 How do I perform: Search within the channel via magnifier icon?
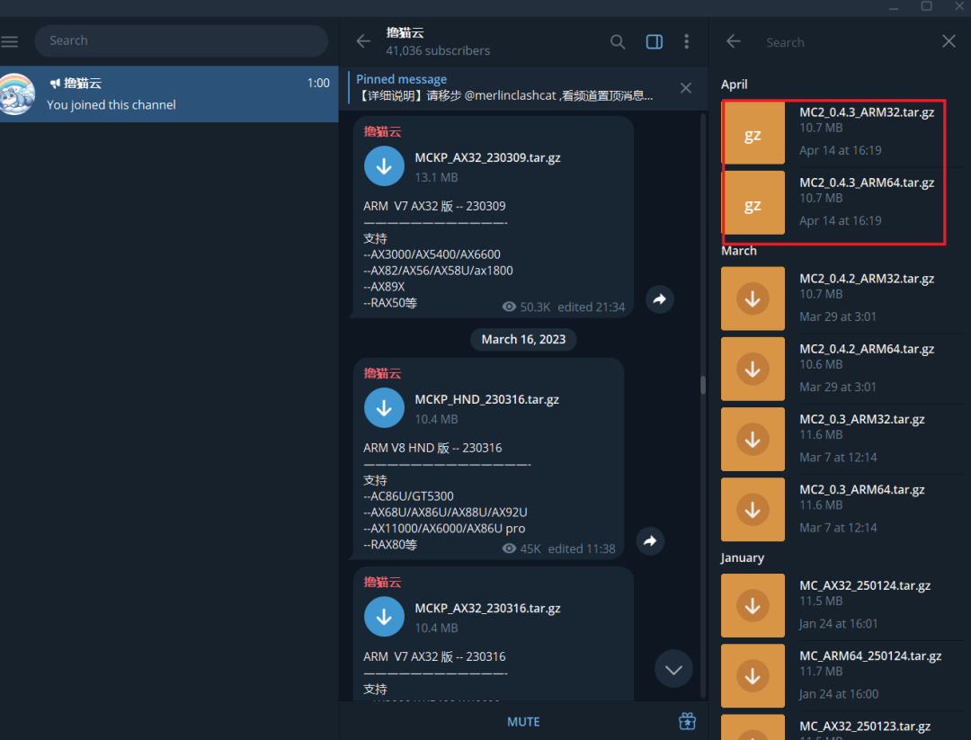(x=618, y=41)
